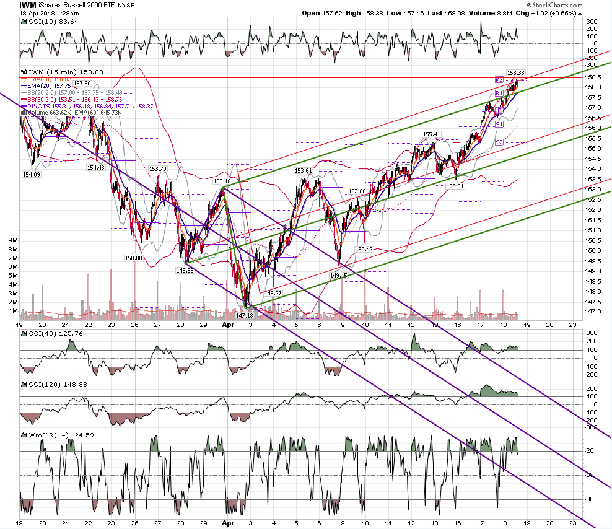The image size is (612, 529).
Task: Click the 157.90 price annotation
Action: tap(82, 84)
